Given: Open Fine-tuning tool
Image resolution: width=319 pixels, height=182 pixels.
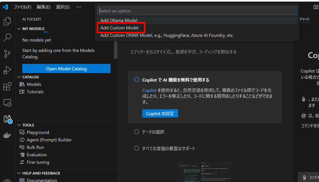Looking at the screenshot, I should tap(38, 162).
